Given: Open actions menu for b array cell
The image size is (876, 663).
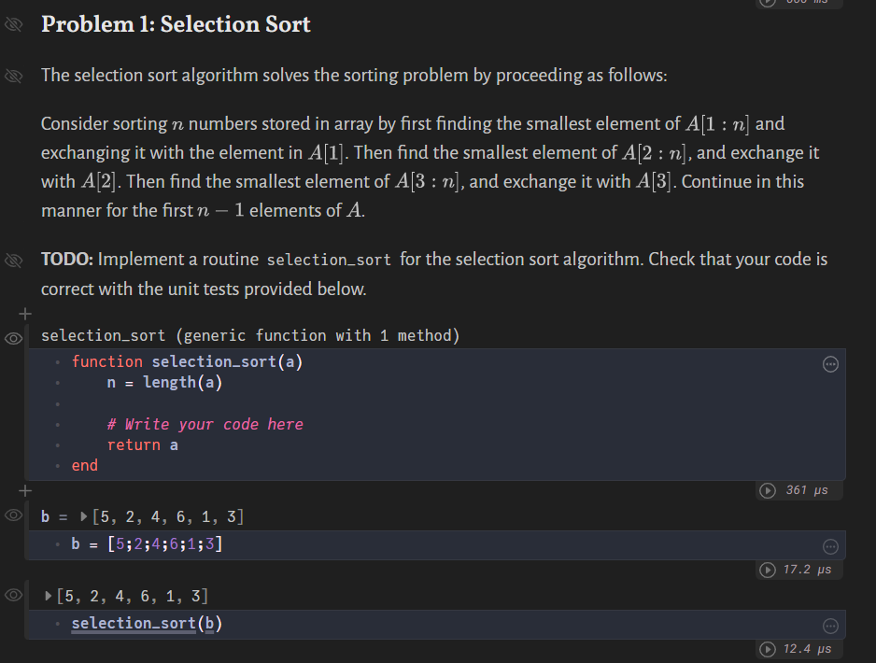Looking at the screenshot, I should (829, 545).
